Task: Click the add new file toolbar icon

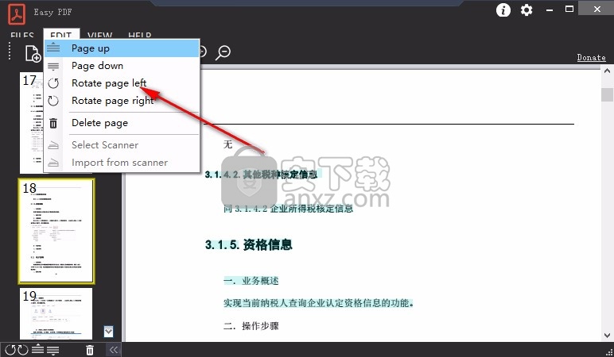Action: (x=33, y=53)
